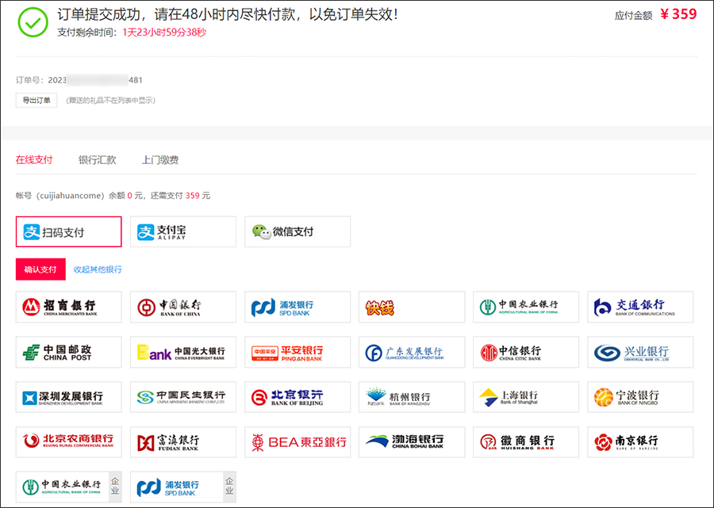Switch to the 银行汇款 tab
Screen dimensions: 714x508
[x=97, y=159]
